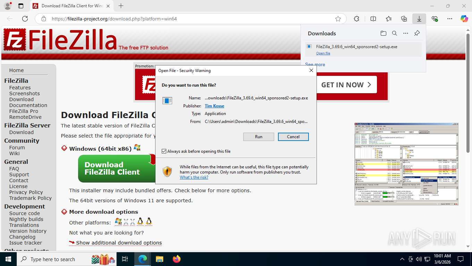Image resolution: width=472 pixels, height=266 pixels.
Task: Uncheck Always ask before opening this file
Action: pos(164,151)
